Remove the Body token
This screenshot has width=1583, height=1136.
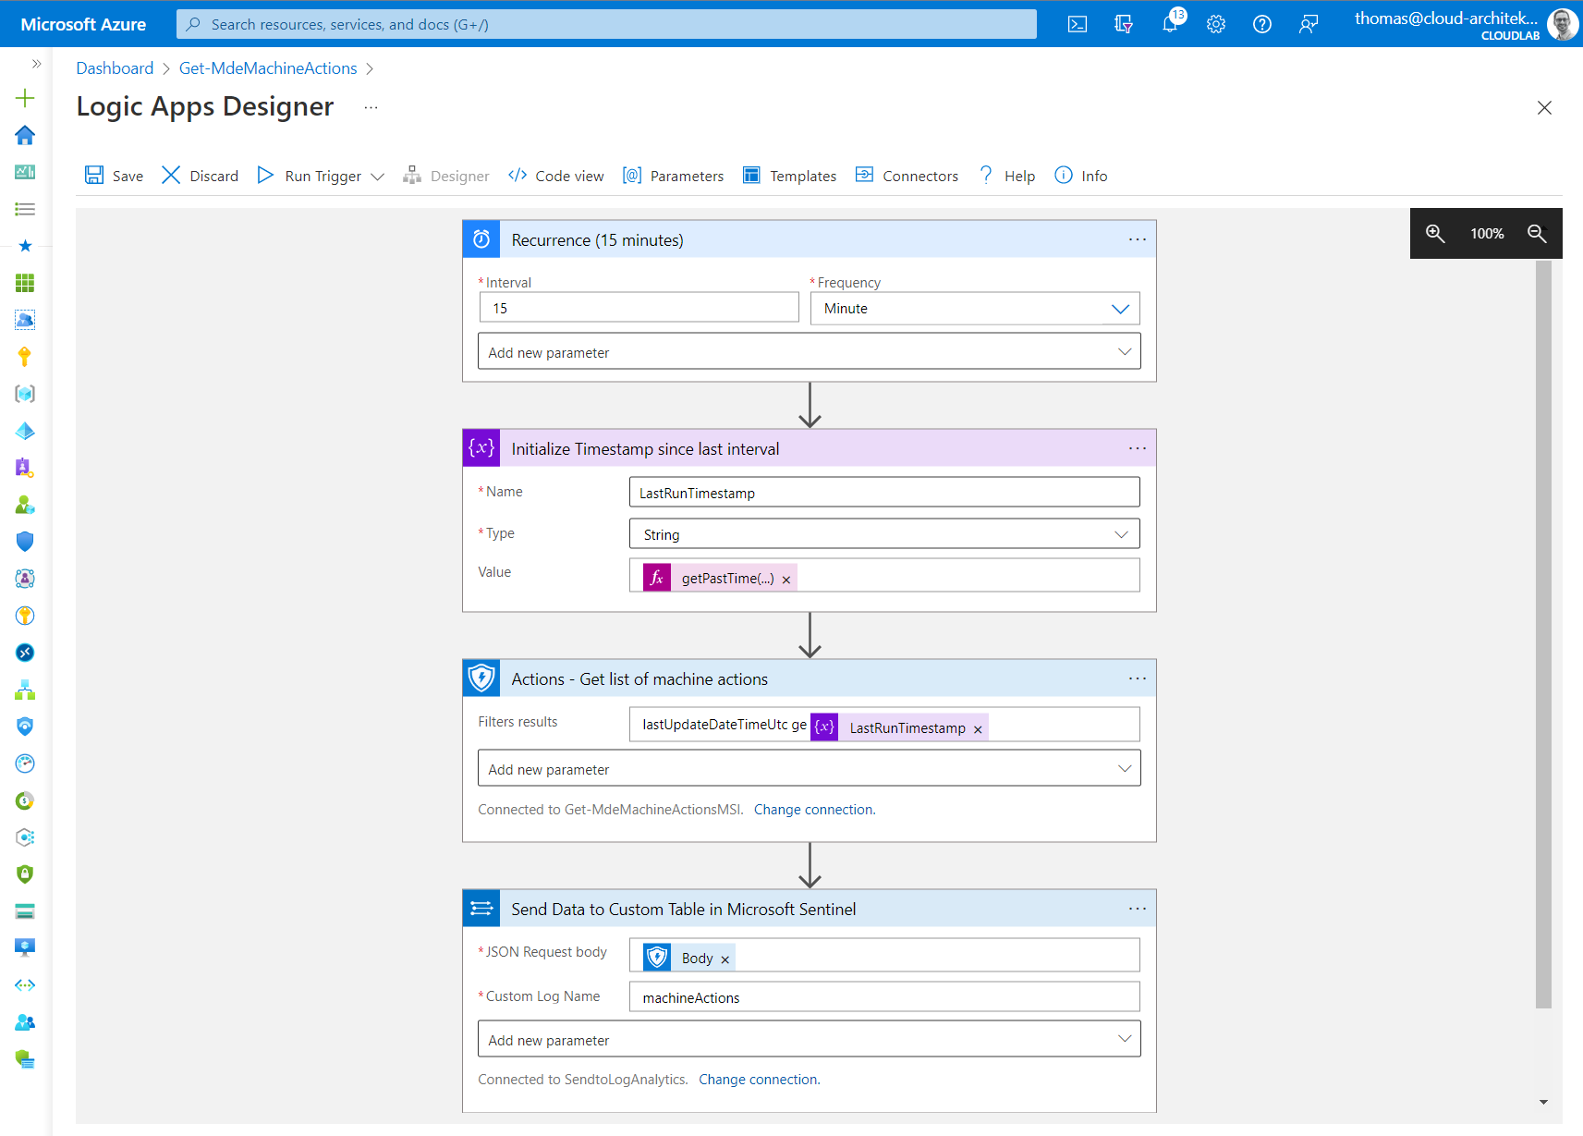click(x=725, y=959)
